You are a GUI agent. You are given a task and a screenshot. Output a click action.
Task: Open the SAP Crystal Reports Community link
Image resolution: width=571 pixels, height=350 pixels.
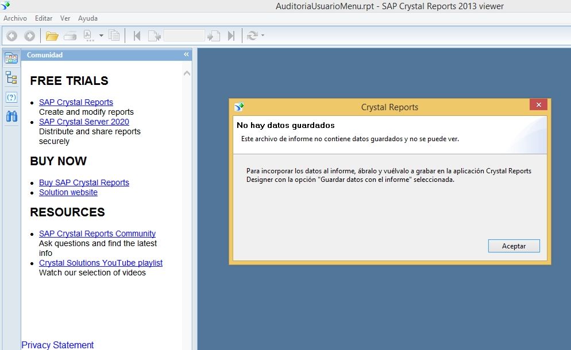(97, 234)
